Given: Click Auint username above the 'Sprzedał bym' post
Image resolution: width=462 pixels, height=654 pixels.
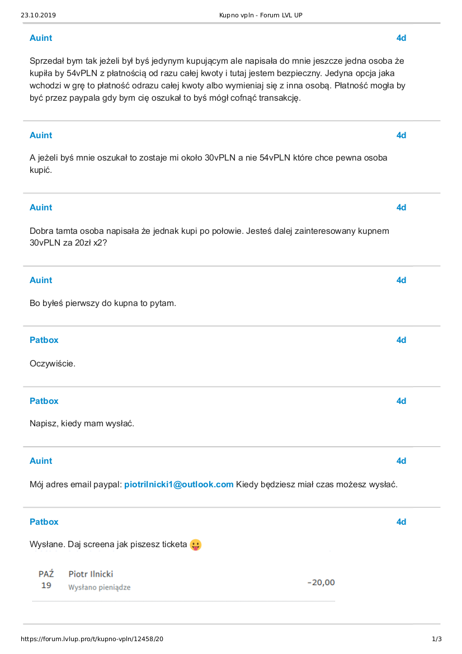Looking at the screenshot, I should (41, 38).
